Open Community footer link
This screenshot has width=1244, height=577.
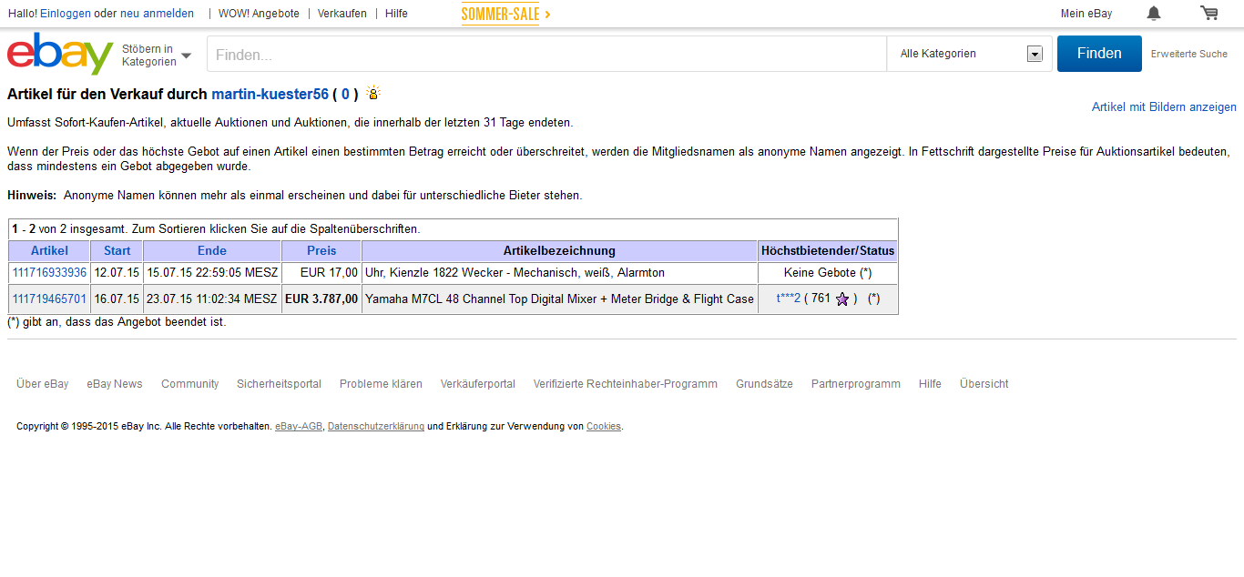coord(190,384)
